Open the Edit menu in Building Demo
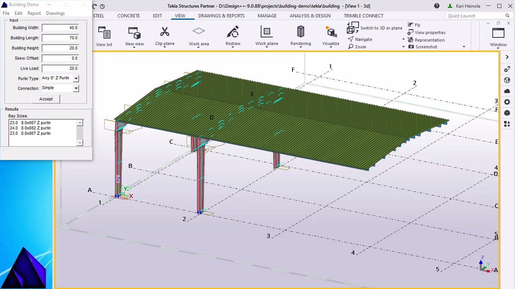515x289 pixels. [x=18, y=13]
